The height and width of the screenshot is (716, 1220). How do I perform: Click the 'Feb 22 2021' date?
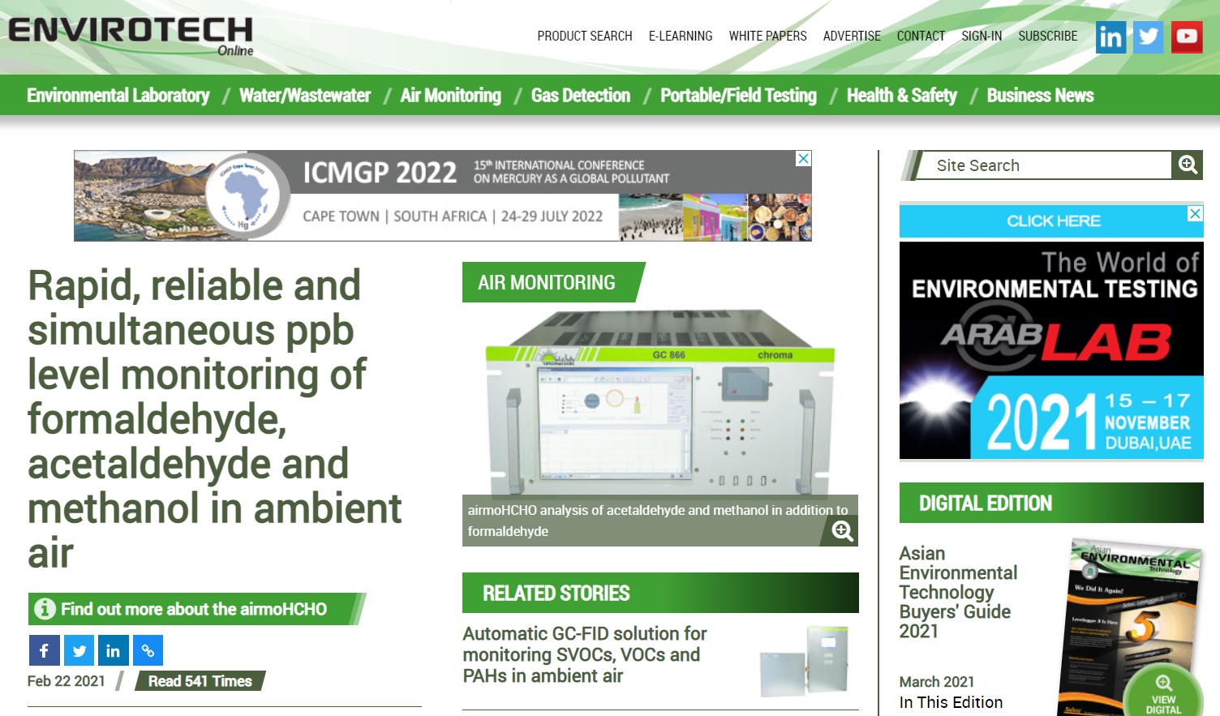(67, 681)
